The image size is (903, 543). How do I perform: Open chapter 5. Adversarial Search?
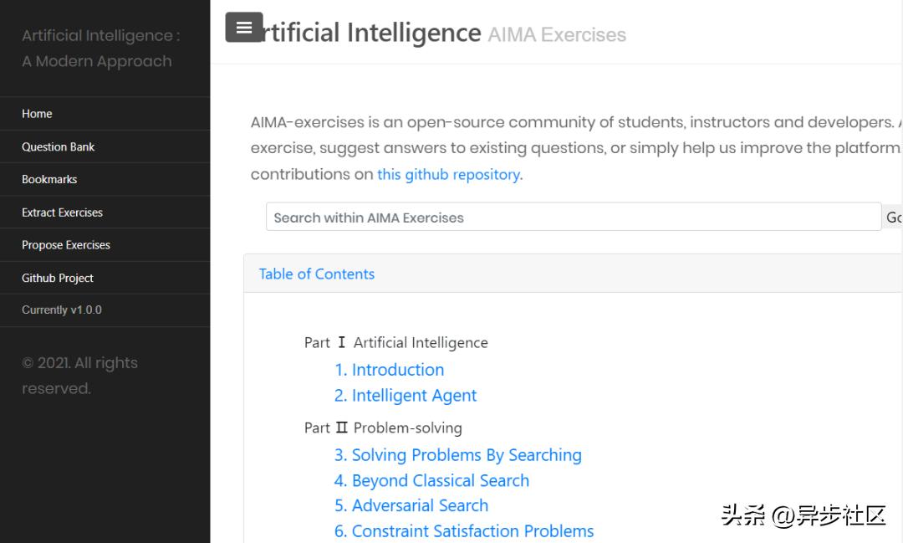(411, 505)
